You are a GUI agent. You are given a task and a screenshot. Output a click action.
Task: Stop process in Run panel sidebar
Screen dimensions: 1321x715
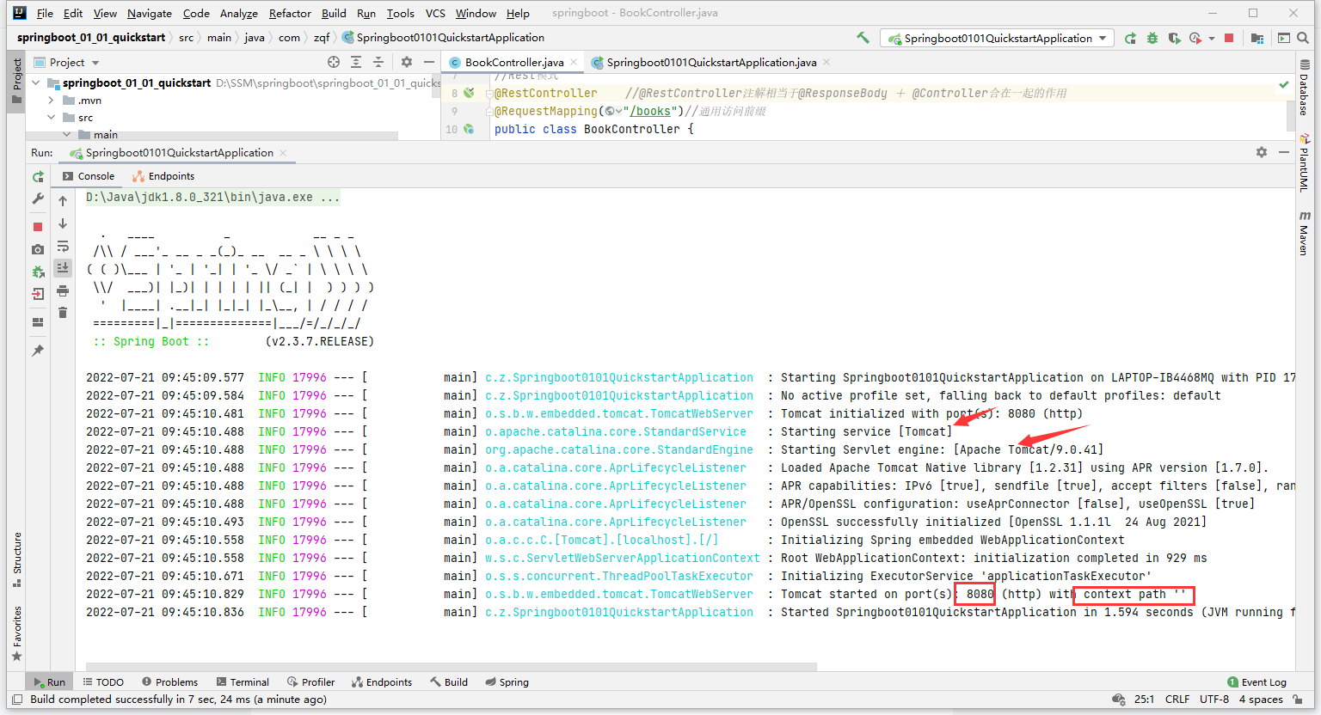coord(38,227)
